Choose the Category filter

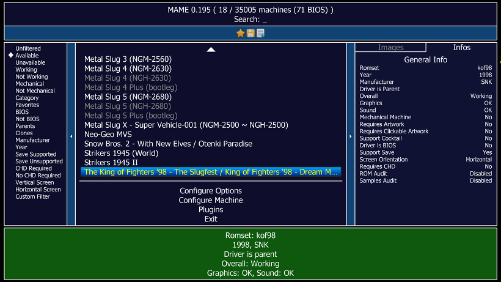click(27, 97)
